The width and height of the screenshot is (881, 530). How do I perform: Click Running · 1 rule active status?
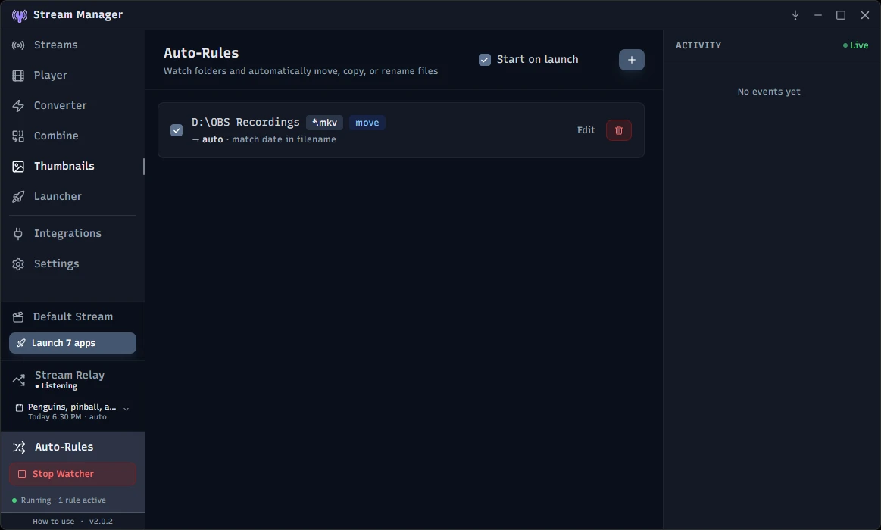coord(59,500)
